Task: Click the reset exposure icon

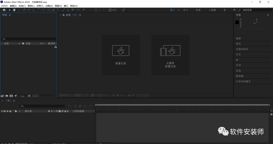Action: tap(118, 95)
